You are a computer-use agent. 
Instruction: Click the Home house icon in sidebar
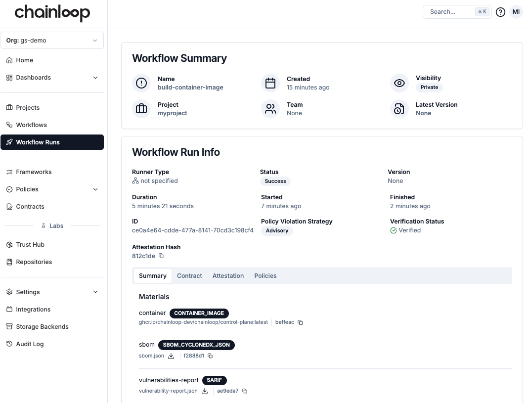(9, 60)
